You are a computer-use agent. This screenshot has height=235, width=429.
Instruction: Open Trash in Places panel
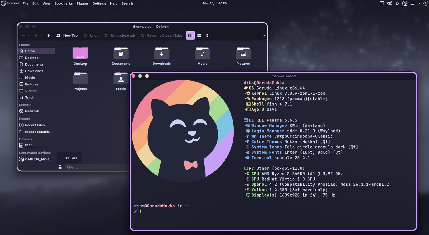point(36,97)
